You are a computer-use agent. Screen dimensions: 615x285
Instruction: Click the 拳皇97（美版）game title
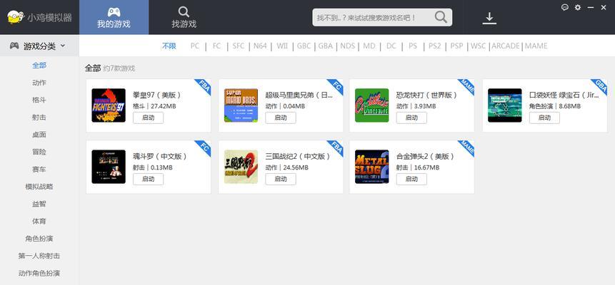(x=158, y=95)
